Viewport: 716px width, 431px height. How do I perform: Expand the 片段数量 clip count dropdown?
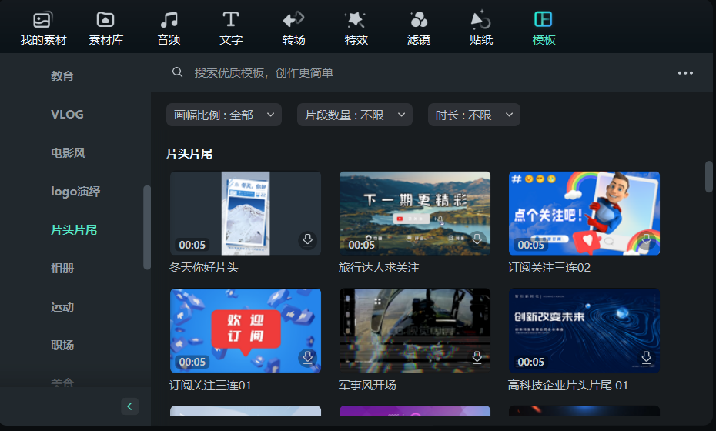tap(355, 115)
